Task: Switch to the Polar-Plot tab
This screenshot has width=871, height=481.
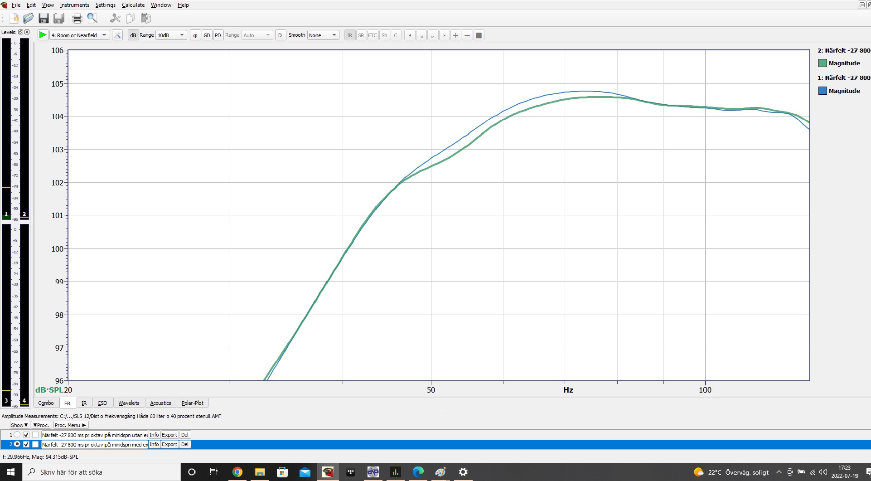Action: coord(193,403)
